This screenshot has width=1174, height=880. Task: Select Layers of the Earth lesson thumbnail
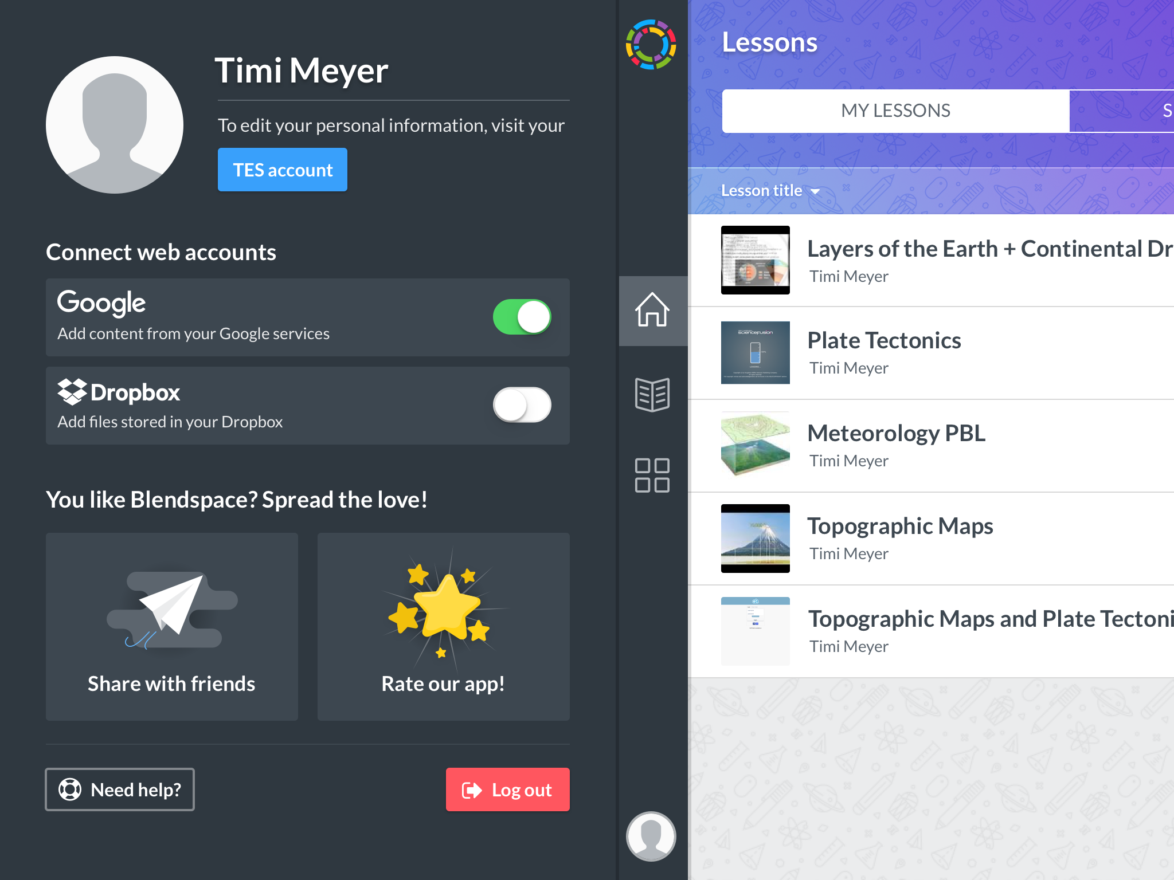click(x=755, y=260)
